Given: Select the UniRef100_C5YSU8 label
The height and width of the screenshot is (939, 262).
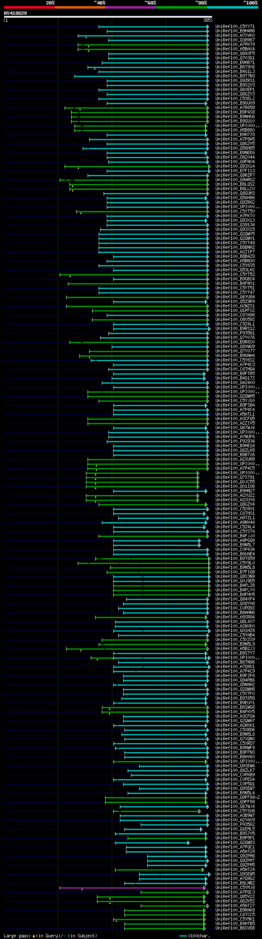Looking at the screenshot, I should click(235, 811).
